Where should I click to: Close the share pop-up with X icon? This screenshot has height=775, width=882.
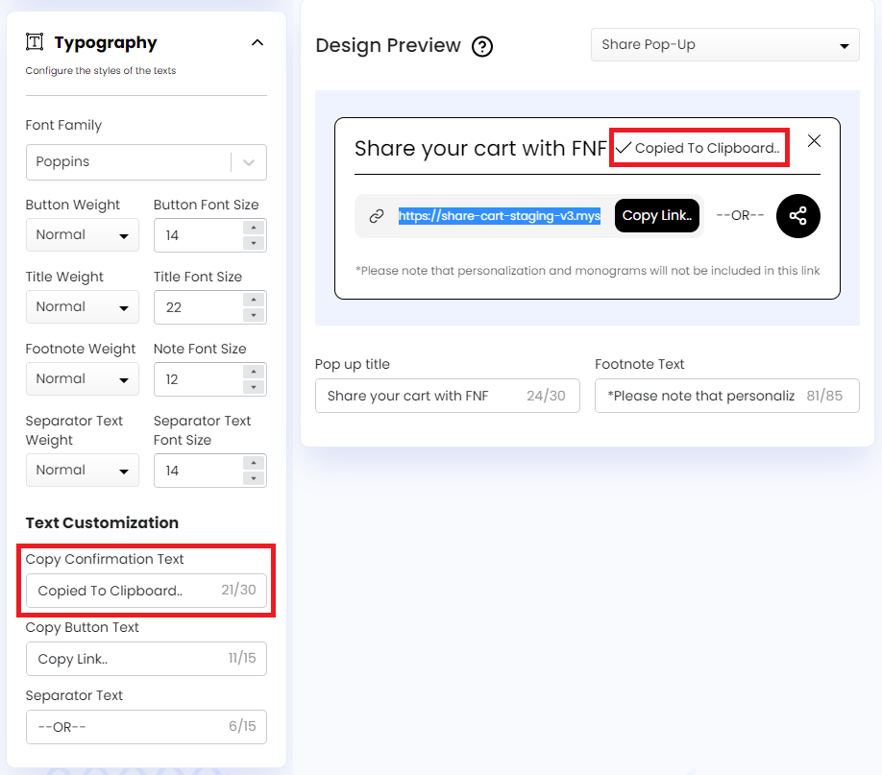[814, 141]
